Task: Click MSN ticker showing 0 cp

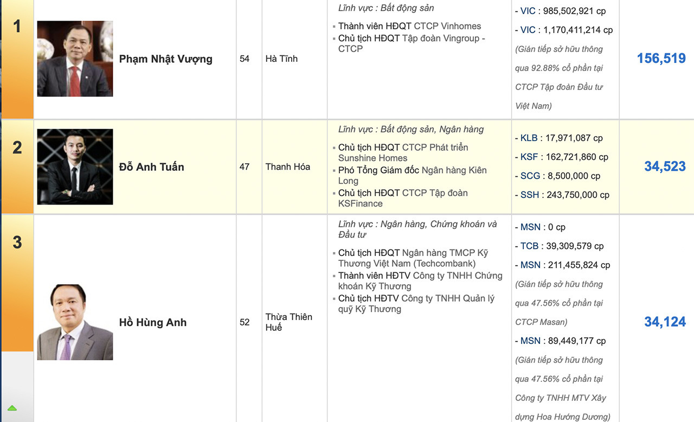Action: coord(530,227)
